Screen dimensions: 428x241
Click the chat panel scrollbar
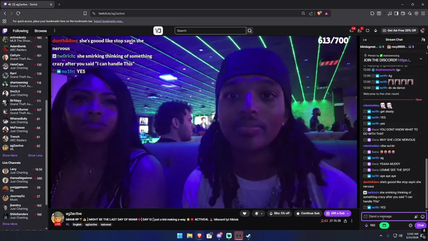(x=426, y=183)
